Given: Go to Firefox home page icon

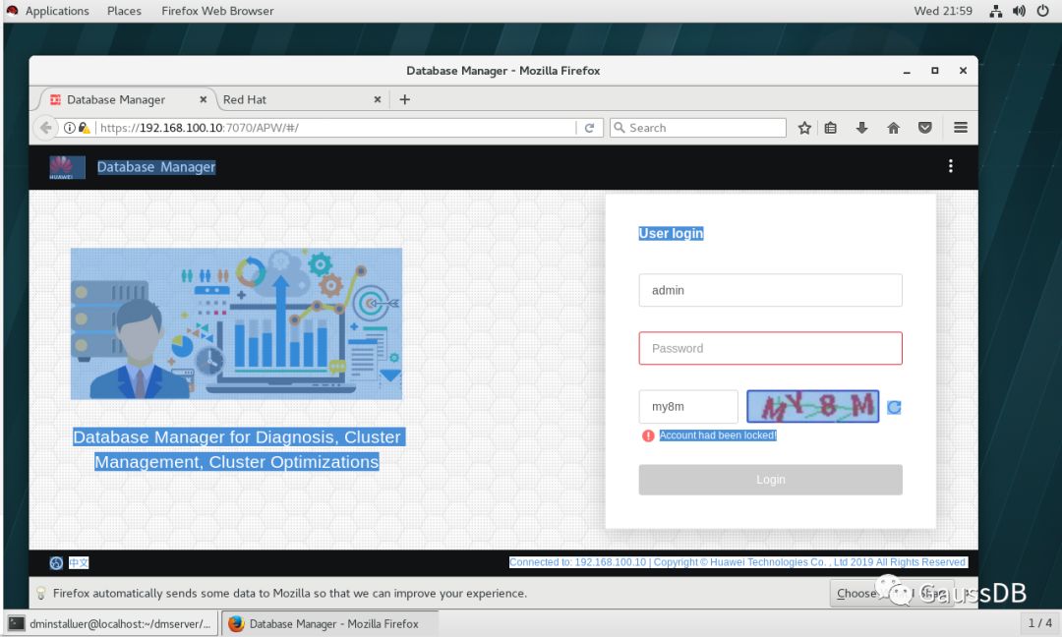Looking at the screenshot, I should 893,128.
